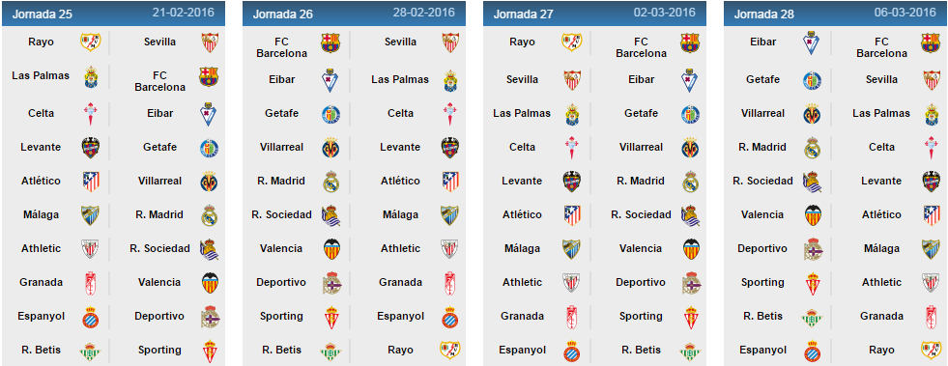This screenshot has height=366, width=948.
Task: Click the Málaga crest in Jornada 25
Action: click(91, 215)
